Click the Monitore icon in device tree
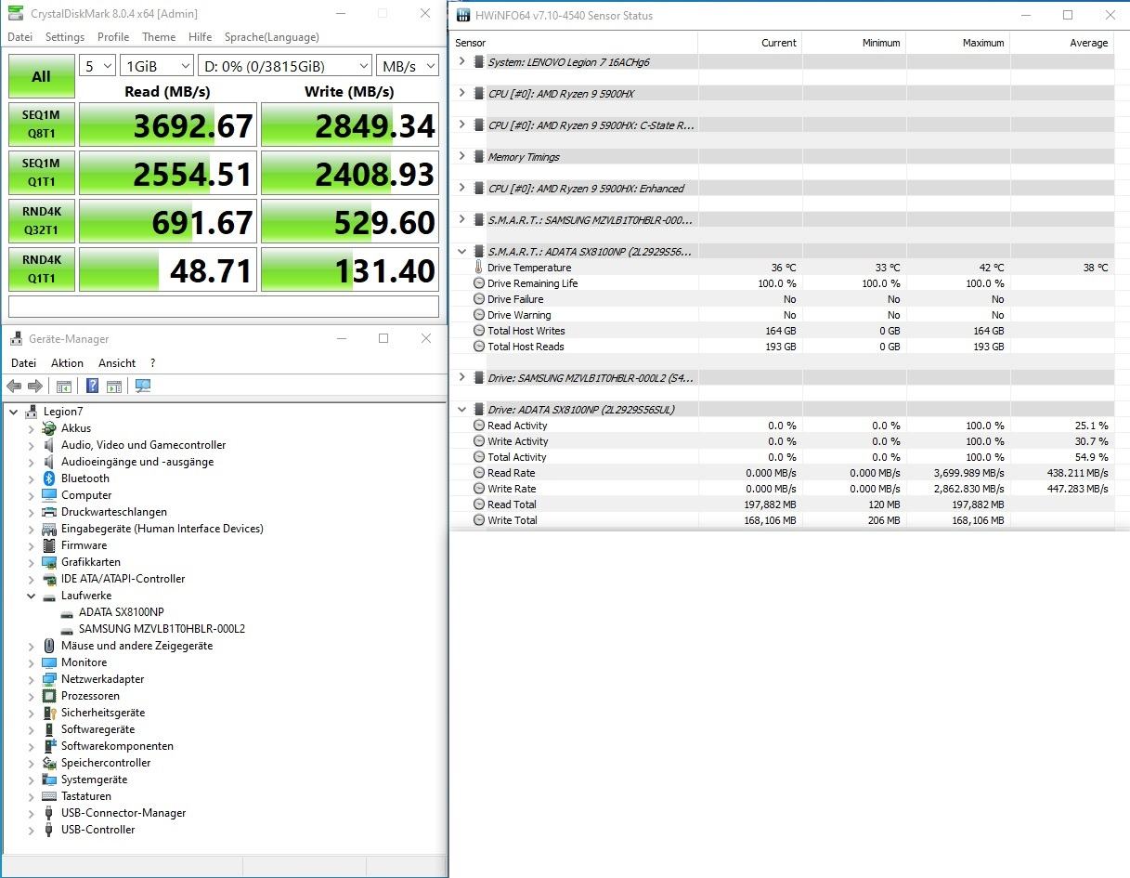This screenshot has height=878, width=1130. (x=49, y=662)
